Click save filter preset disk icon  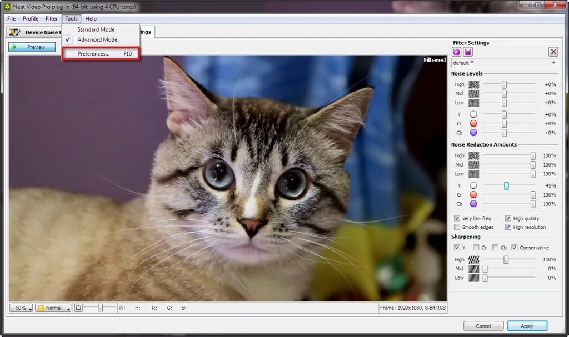tap(468, 52)
